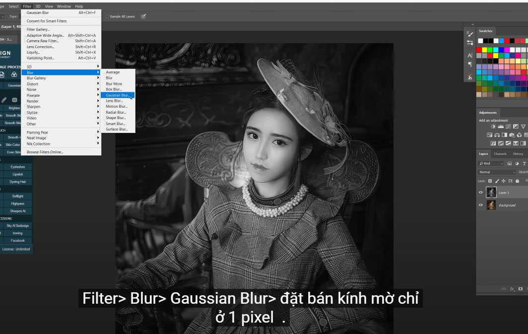Filter layers by pixel layer icon
Viewport: 528px width, 334px height.
510,164
